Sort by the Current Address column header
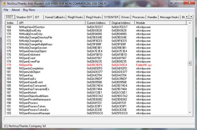The height and width of the screenshot is (130, 197). (97, 23)
